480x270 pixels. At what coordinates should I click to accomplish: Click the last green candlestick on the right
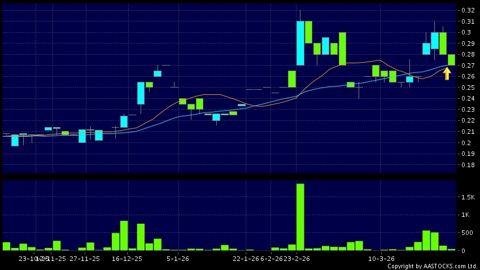452,60
